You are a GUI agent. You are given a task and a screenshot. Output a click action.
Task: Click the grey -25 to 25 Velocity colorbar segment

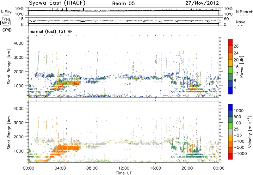click(231, 132)
